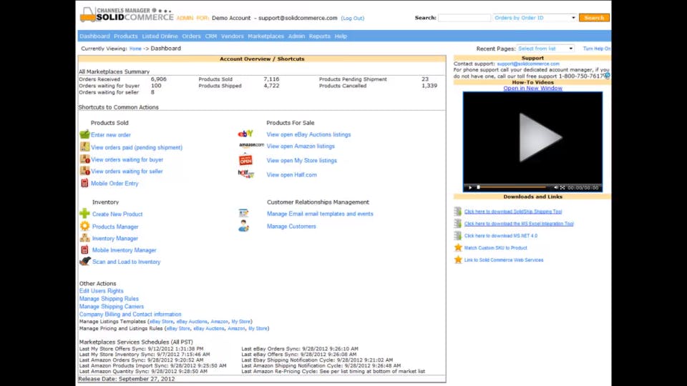Open Company Billing and Contact information
This screenshot has width=687, height=386.
pos(130,315)
